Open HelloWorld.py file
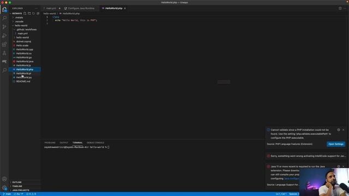 pos(25,77)
